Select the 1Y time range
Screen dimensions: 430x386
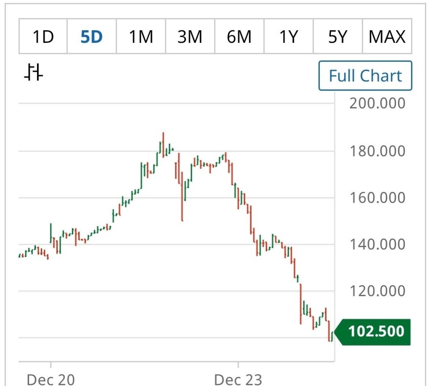[289, 36]
